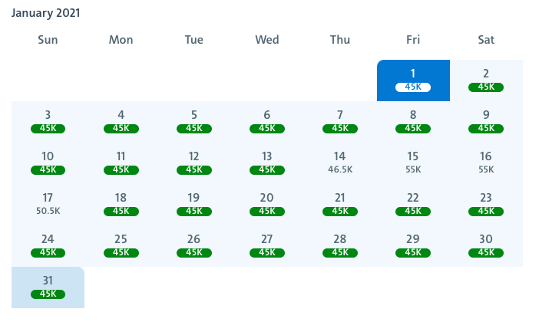Select Thursday, January 28
This screenshot has width=539, height=322.
coord(339,245)
